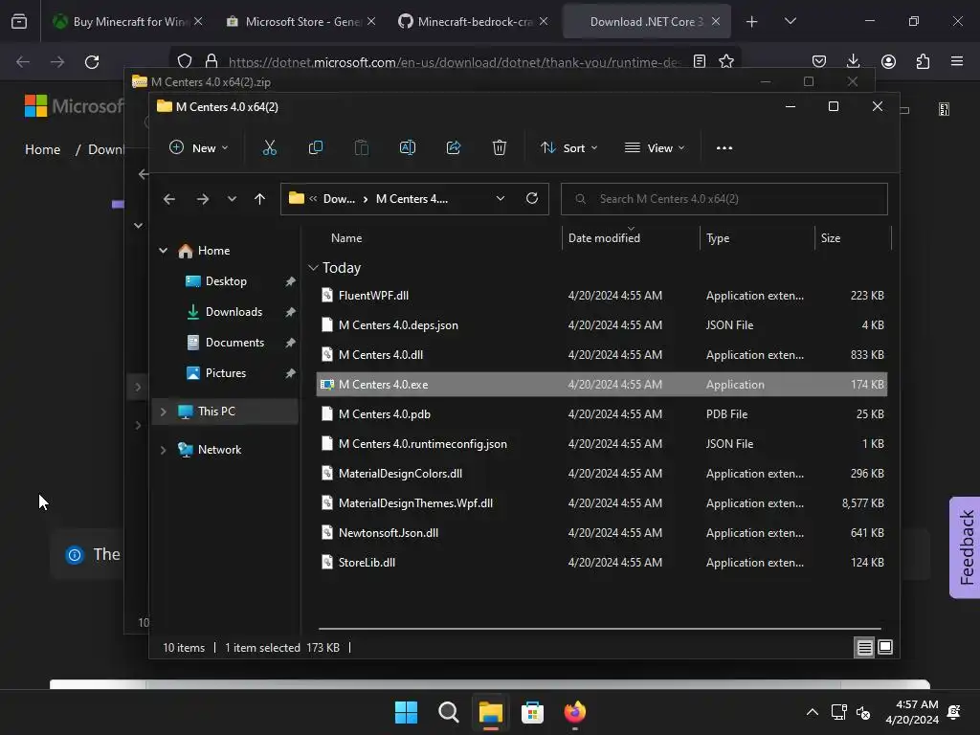Select MaterialDesignThemes.Wpf.dll file
Screen dimensions: 980x735
coord(601,503)
